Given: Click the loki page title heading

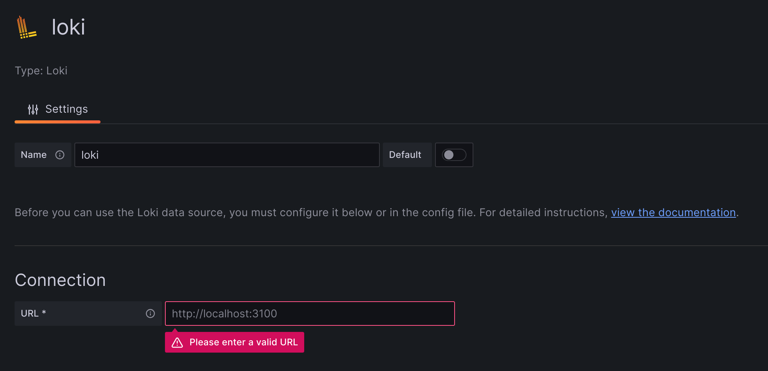Looking at the screenshot, I should [68, 27].
